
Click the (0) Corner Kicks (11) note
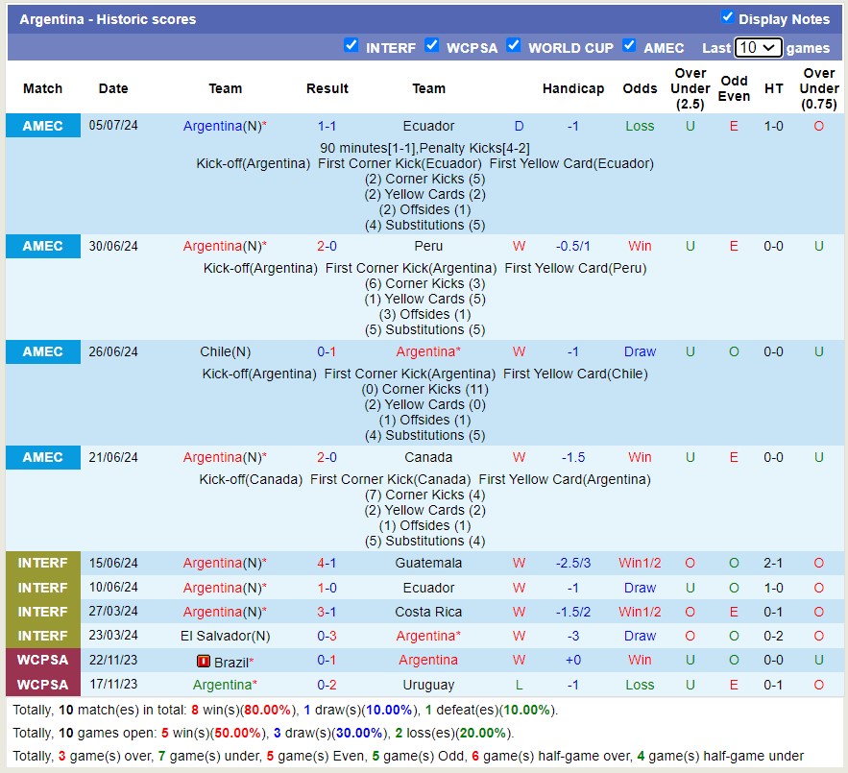coord(424,389)
